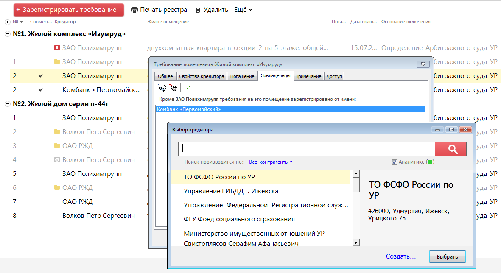This screenshot has height=273, width=501.
Task: Click the creditor list scrollbar down arrow
Action: coord(356,243)
